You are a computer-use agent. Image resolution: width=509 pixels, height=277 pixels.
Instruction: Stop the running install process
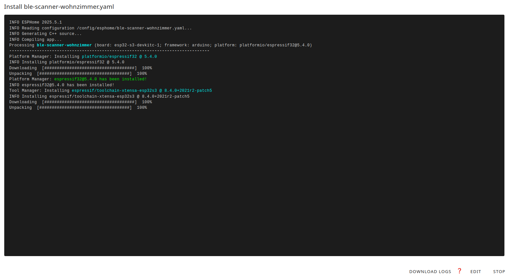click(499, 271)
